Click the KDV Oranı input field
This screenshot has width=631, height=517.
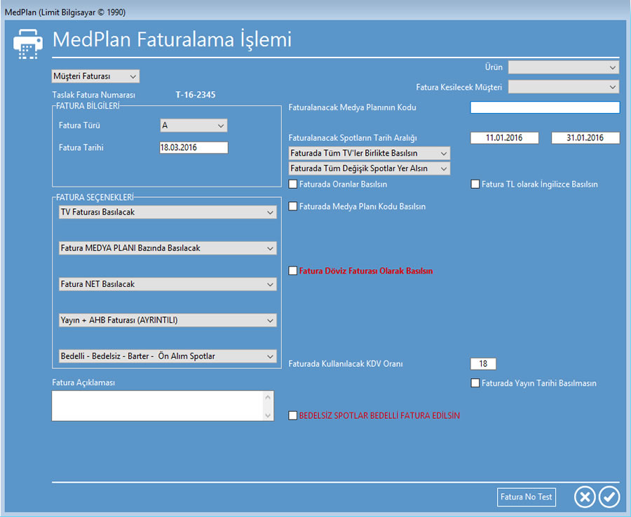tap(483, 363)
